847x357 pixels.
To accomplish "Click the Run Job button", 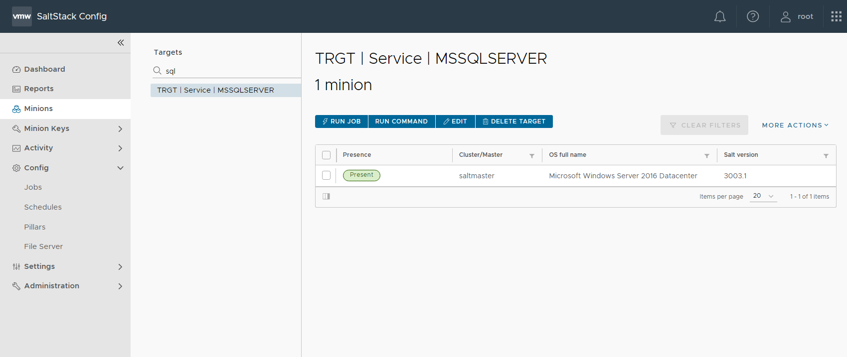I will click(x=341, y=121).
